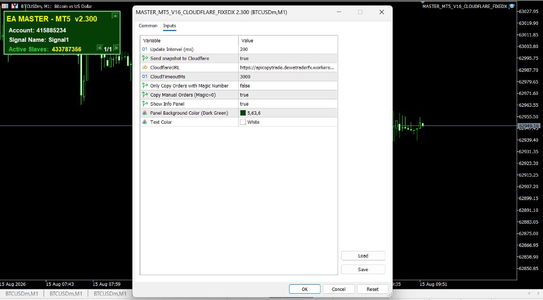Click the CloudTimeoutMs value 3000
This screenshot has width=543, height=300.
pyautogui.click(x=287, y=76)
